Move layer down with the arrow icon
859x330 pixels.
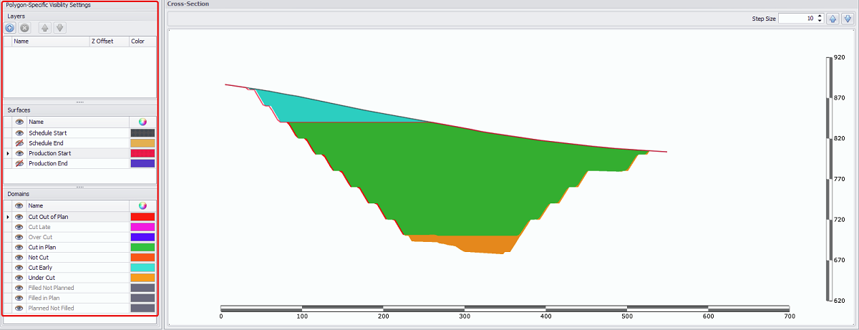tap(60, 28)
